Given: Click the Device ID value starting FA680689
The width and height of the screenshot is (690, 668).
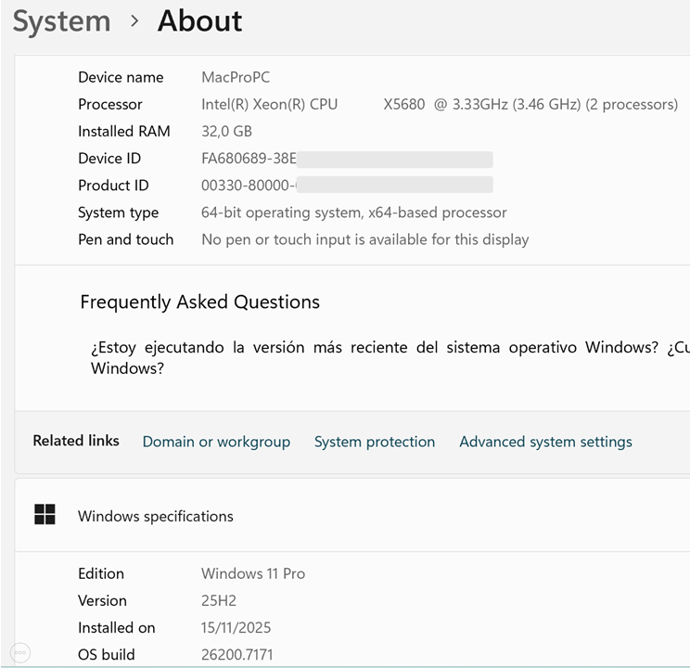Looking at the screenshot, I should point(248,159).
